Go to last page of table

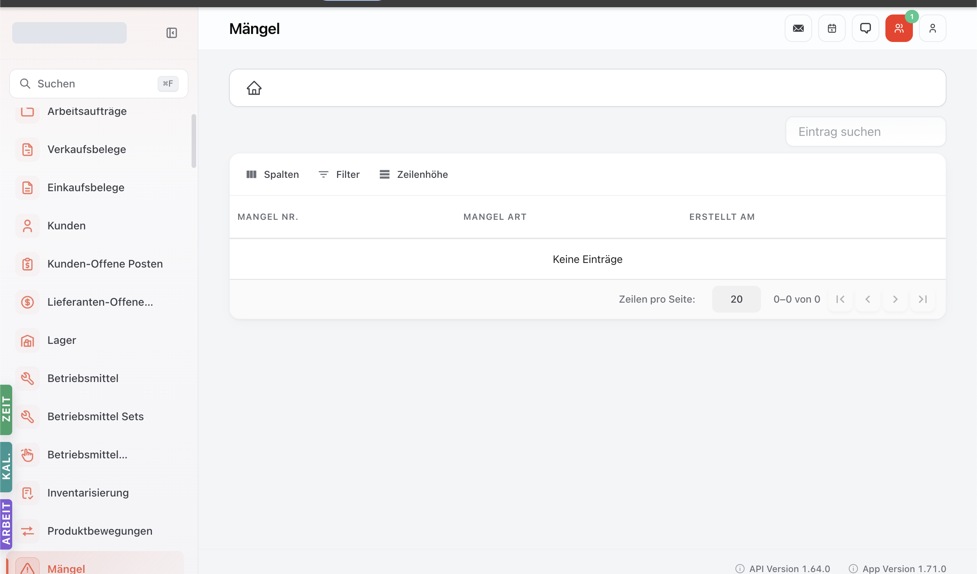pyautogui.click(x=923, y=300)
